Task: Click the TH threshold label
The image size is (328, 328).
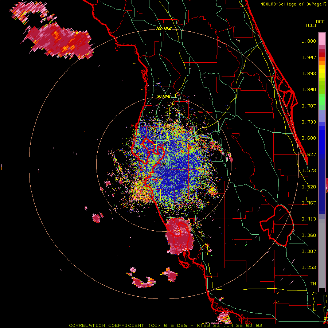Action: pyautogui.click(x=313, y=284)
